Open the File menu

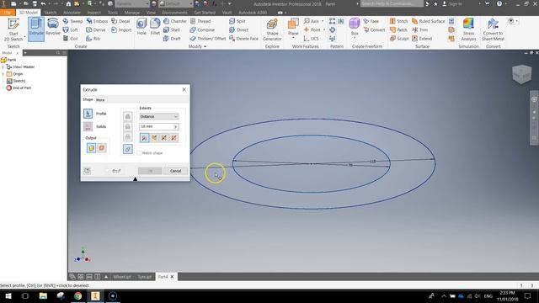point(8,13)
